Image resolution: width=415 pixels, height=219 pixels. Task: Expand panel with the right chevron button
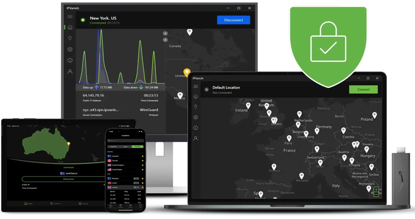pos(165,33)
